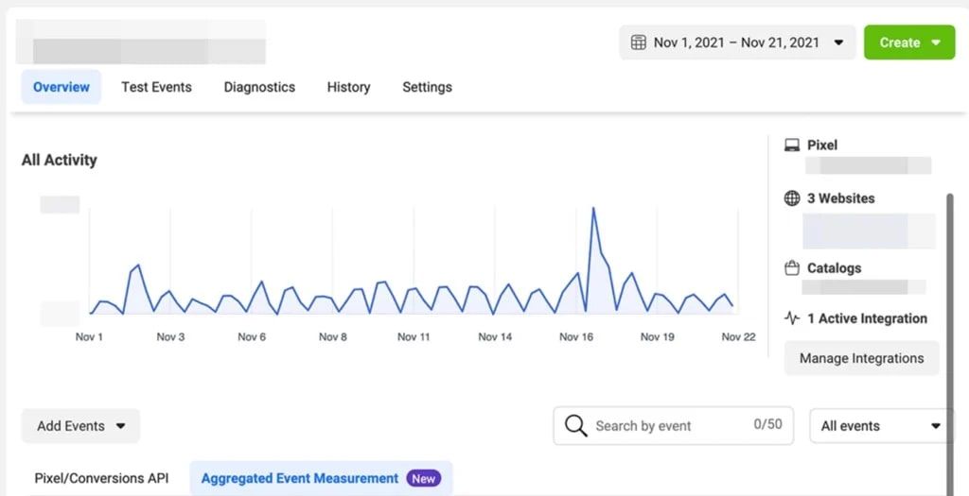Click the calendar icon in date picker
The width and height of the screenshot is (969, 496).
(x=639, y=43)
